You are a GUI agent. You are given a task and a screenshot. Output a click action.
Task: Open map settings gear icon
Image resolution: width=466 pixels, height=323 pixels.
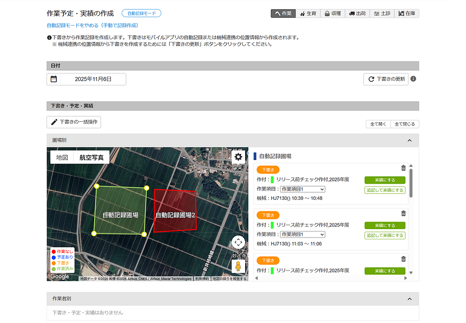[238, 157]
